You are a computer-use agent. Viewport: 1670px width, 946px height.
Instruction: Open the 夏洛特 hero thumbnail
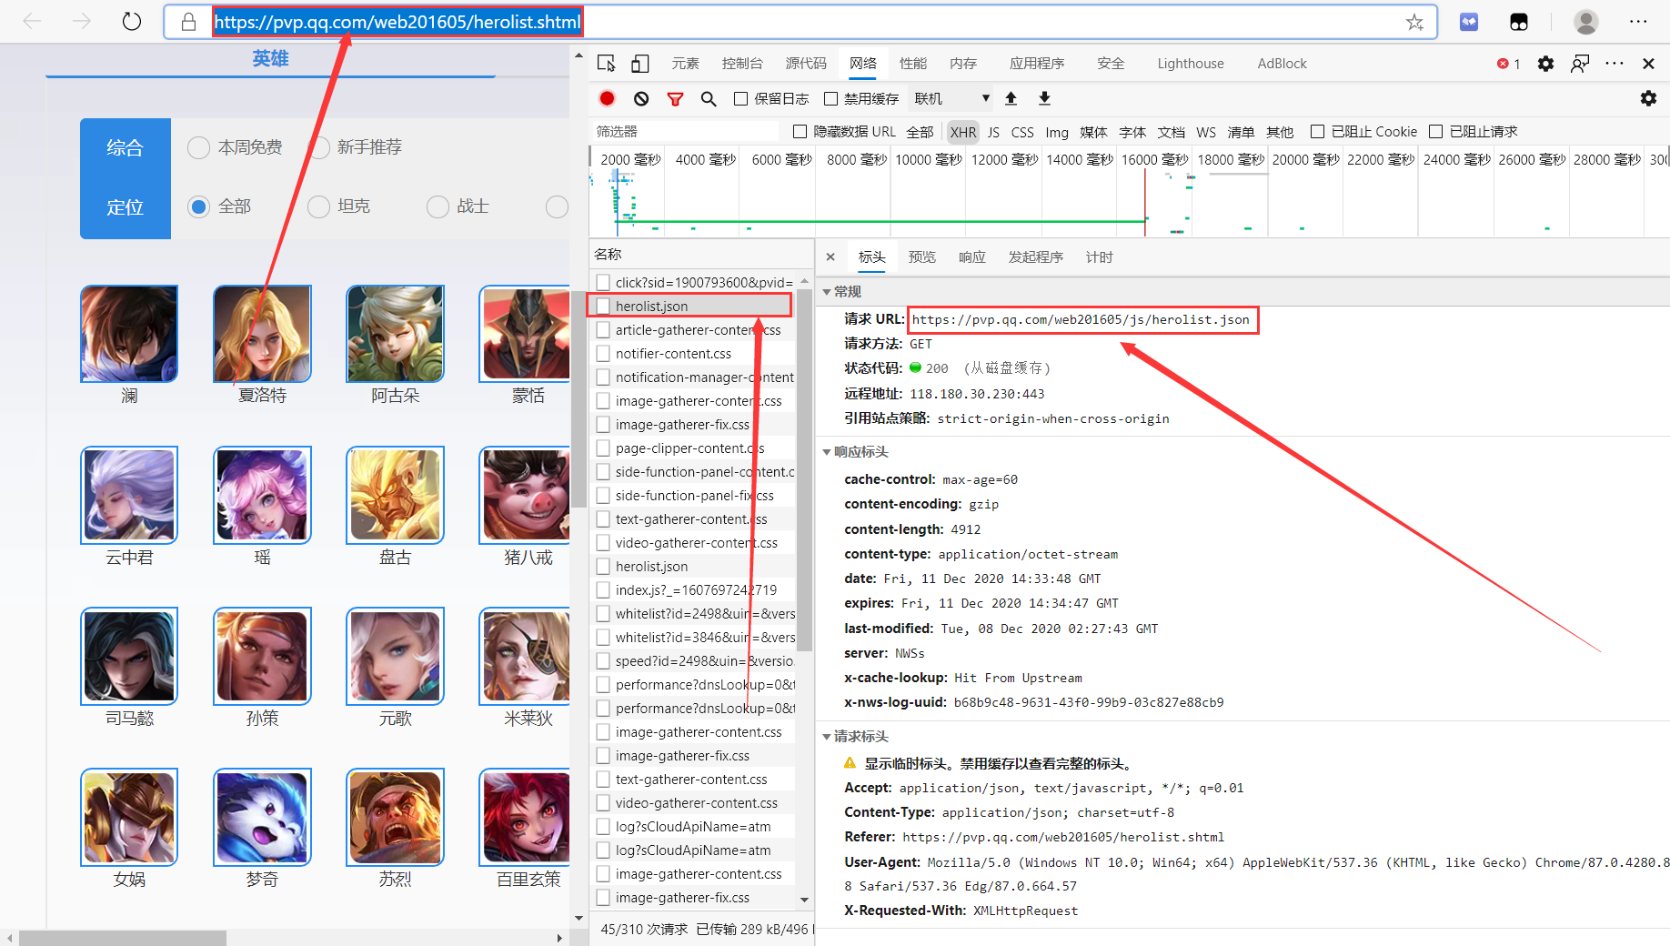click(x=262, y=334)
